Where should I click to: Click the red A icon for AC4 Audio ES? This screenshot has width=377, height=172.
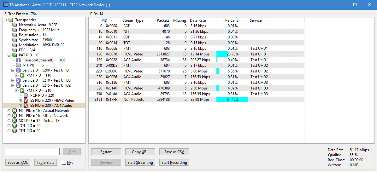[x=26, y=106]
